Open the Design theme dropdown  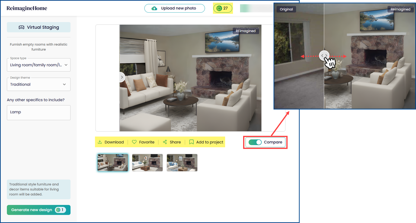click(x=39, y=84)
